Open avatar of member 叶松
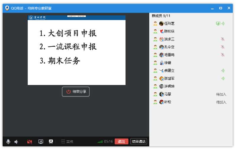 [x=161, y=102]
